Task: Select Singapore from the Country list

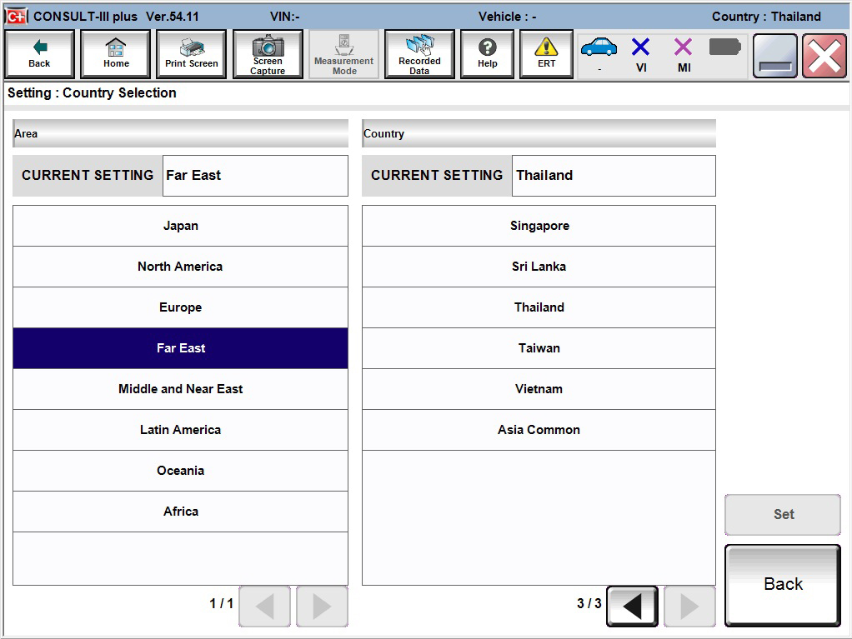Action: tap(539, 225)
